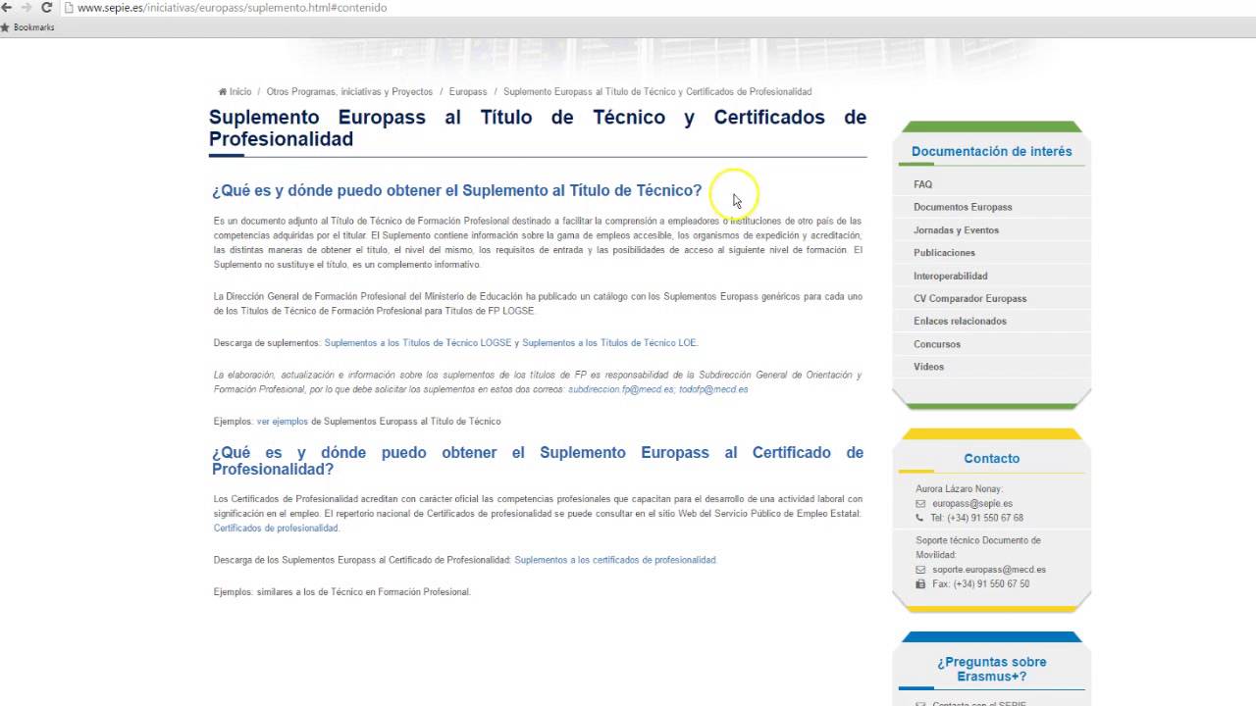The width and height of the screenshot is (1256, 706).
Task: Go to Europass breadcrumb
Action: coord(468,91)
